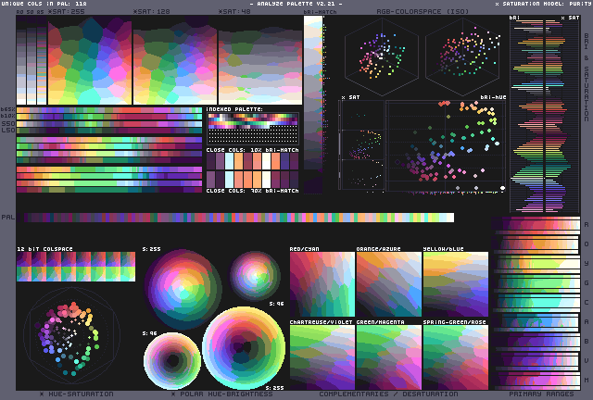Viewport: 593px width, 400px height.
Task: Open the Red/Cyan complementary gradient tile
Action: [x=322, y=282]
